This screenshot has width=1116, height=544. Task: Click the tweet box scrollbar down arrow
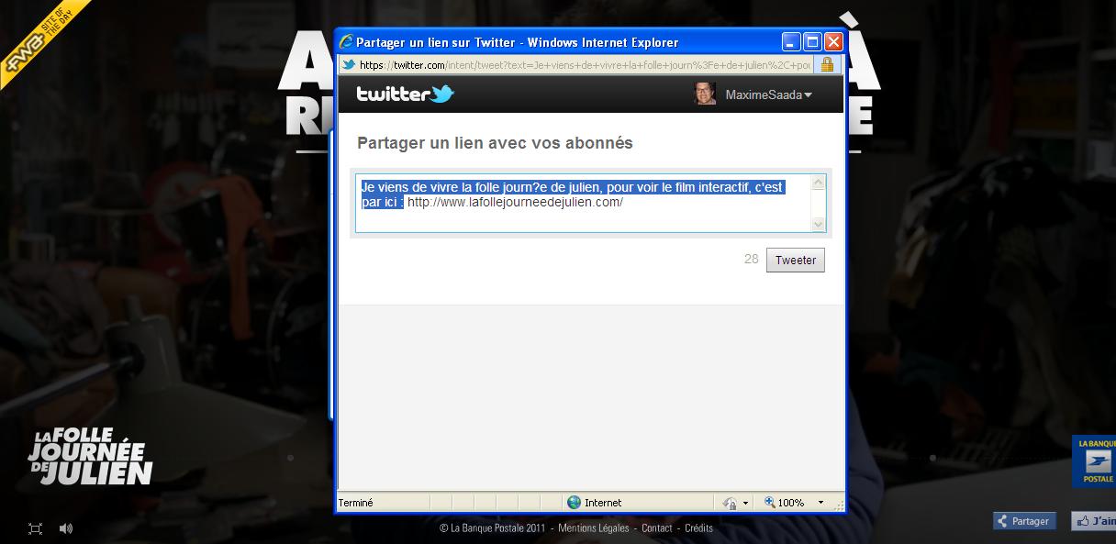coord(819,224)
